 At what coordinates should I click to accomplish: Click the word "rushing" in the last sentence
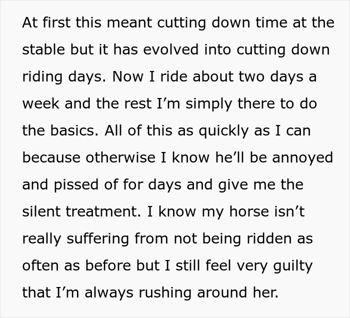(165, 293)
